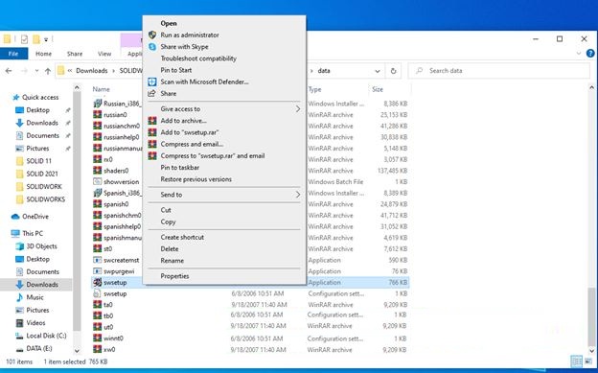Click the swsetup configuration settings file icon
The image size is (598, 373).
pos(97,293)
